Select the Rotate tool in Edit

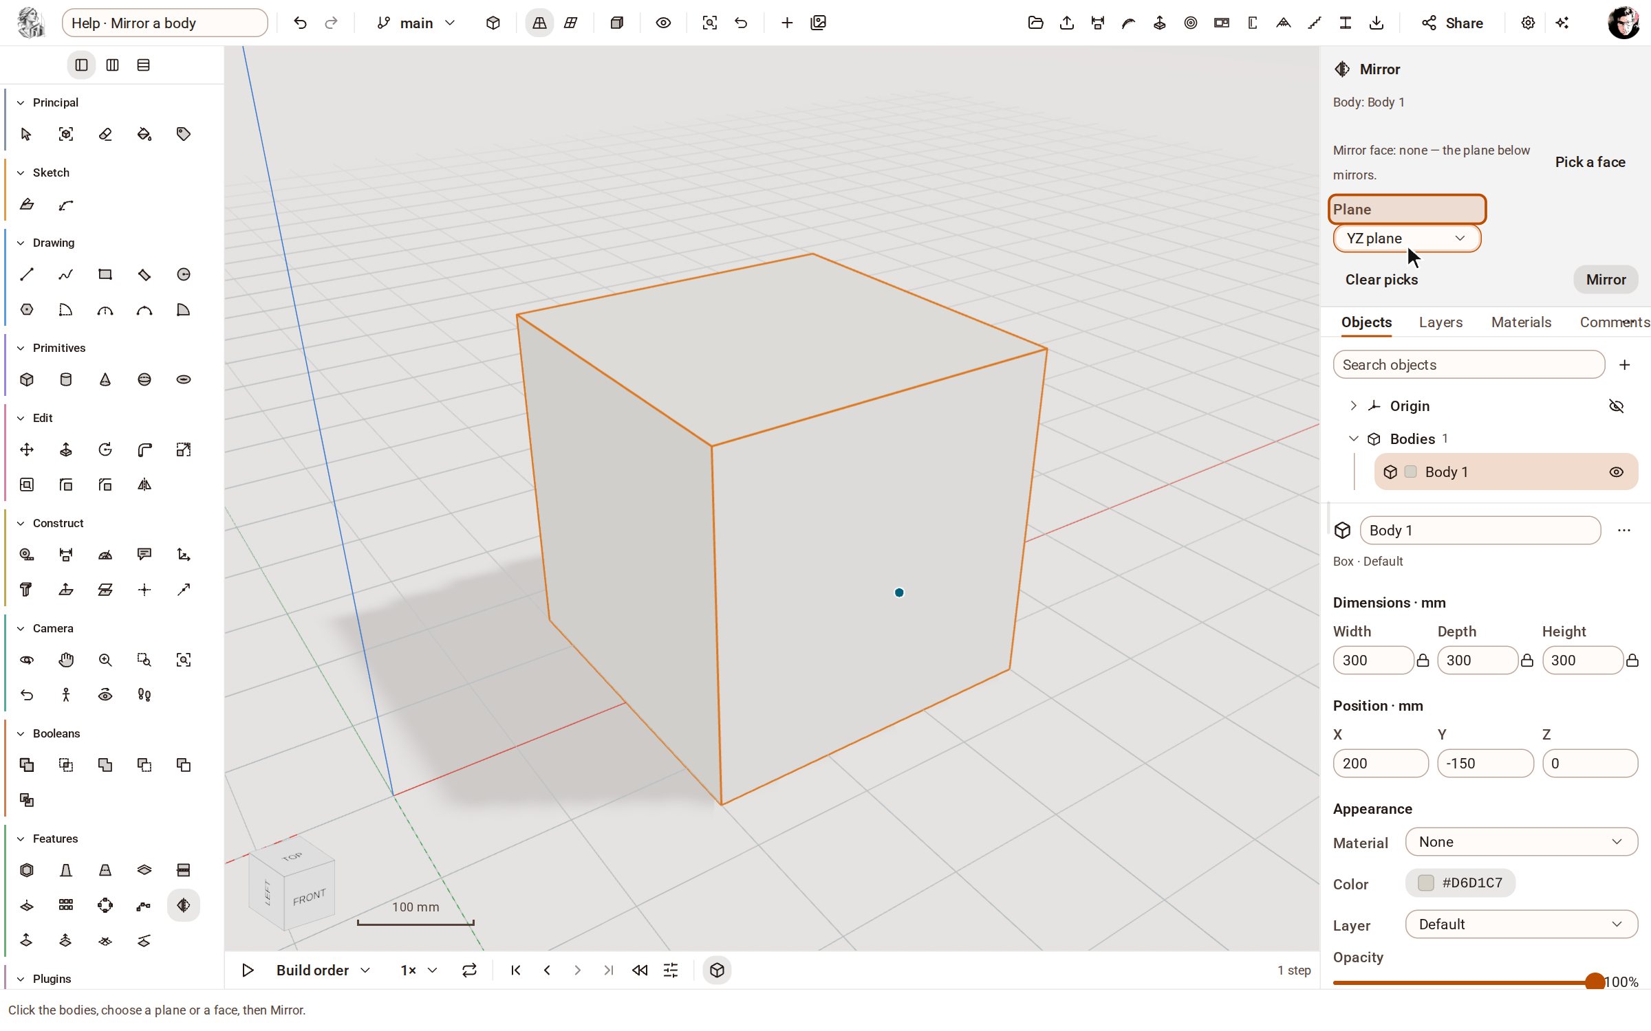point(105,450)
